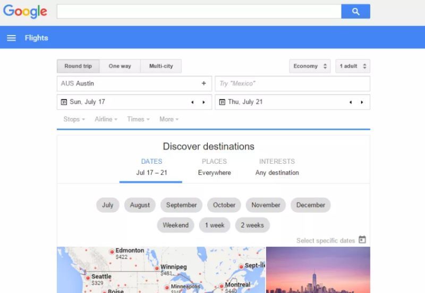This screenshot has width=425, height=293.
Task: Click Select specific dates link
Action: click(326, 241)
